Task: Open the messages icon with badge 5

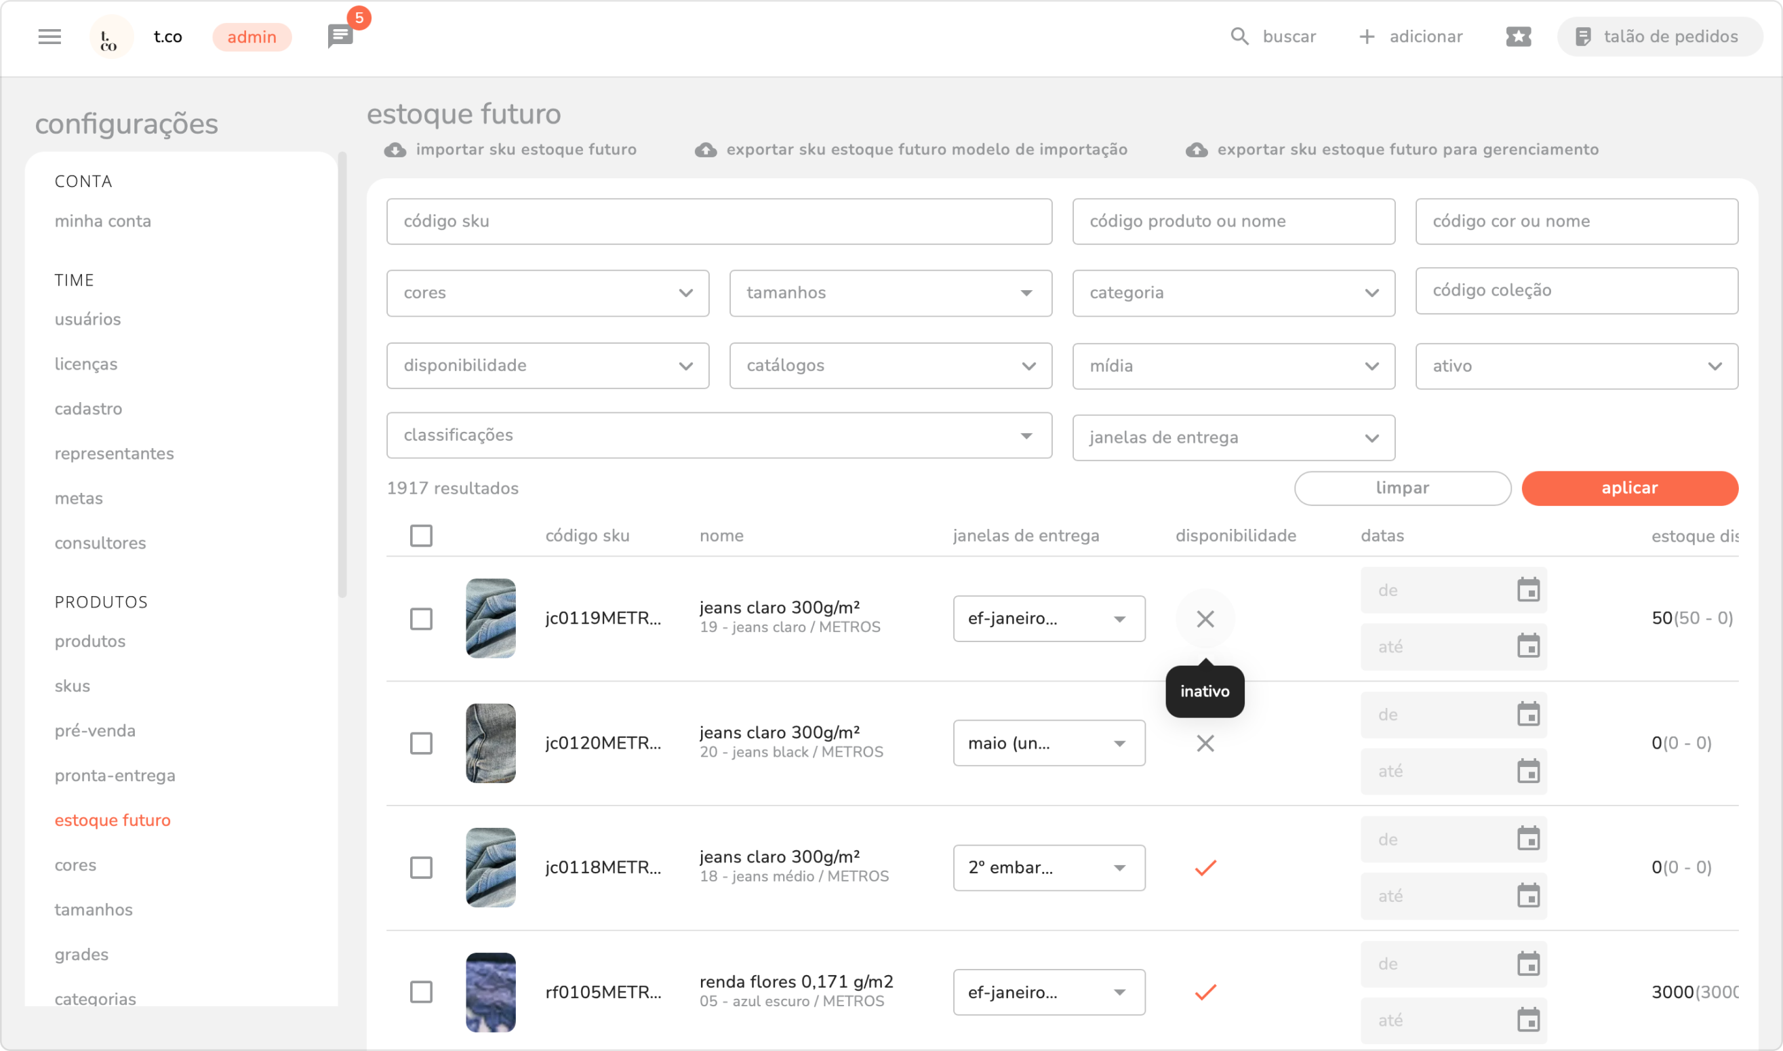Action: [x=340, y=36]
